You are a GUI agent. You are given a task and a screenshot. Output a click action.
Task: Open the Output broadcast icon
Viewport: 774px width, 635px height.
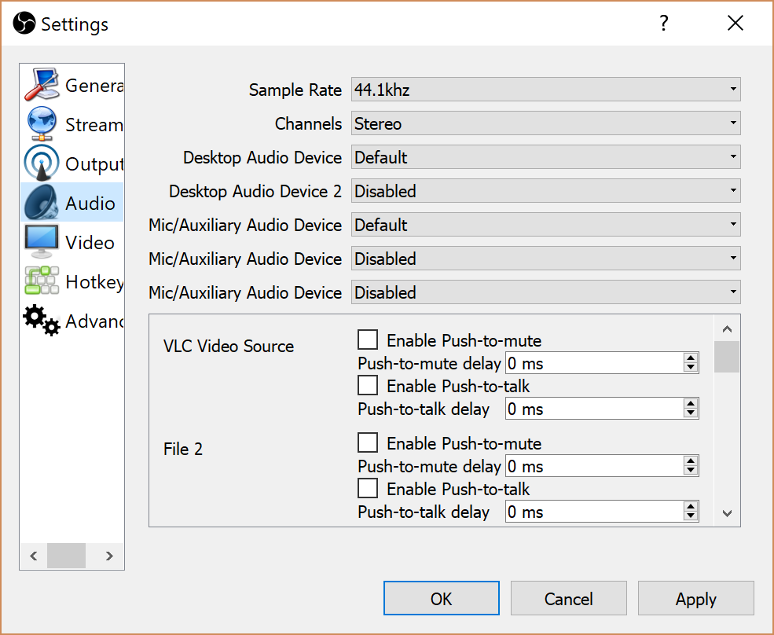coord(42,163)
